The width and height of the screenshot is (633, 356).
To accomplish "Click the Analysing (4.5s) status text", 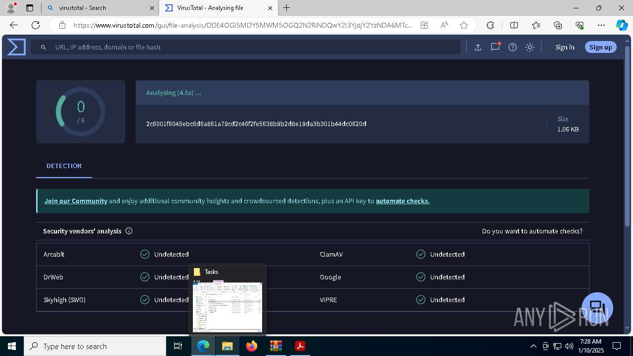I will 174,92.
